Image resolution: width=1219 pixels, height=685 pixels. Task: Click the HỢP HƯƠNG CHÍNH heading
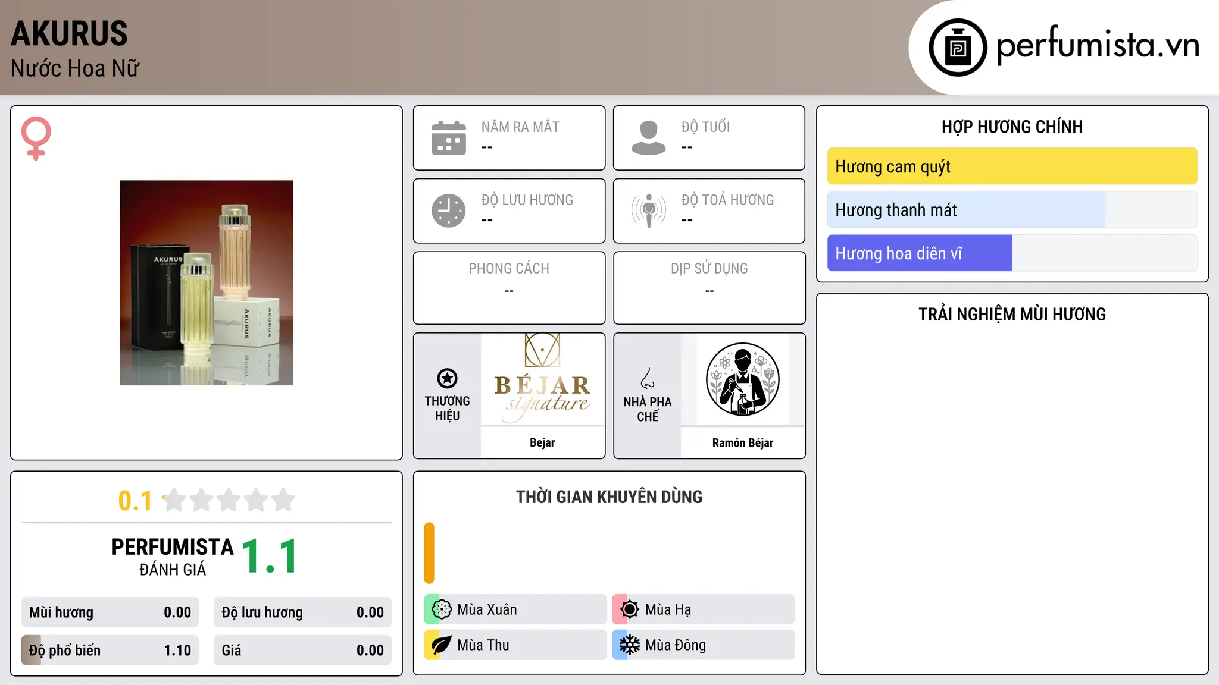(x=1012, y=127)
